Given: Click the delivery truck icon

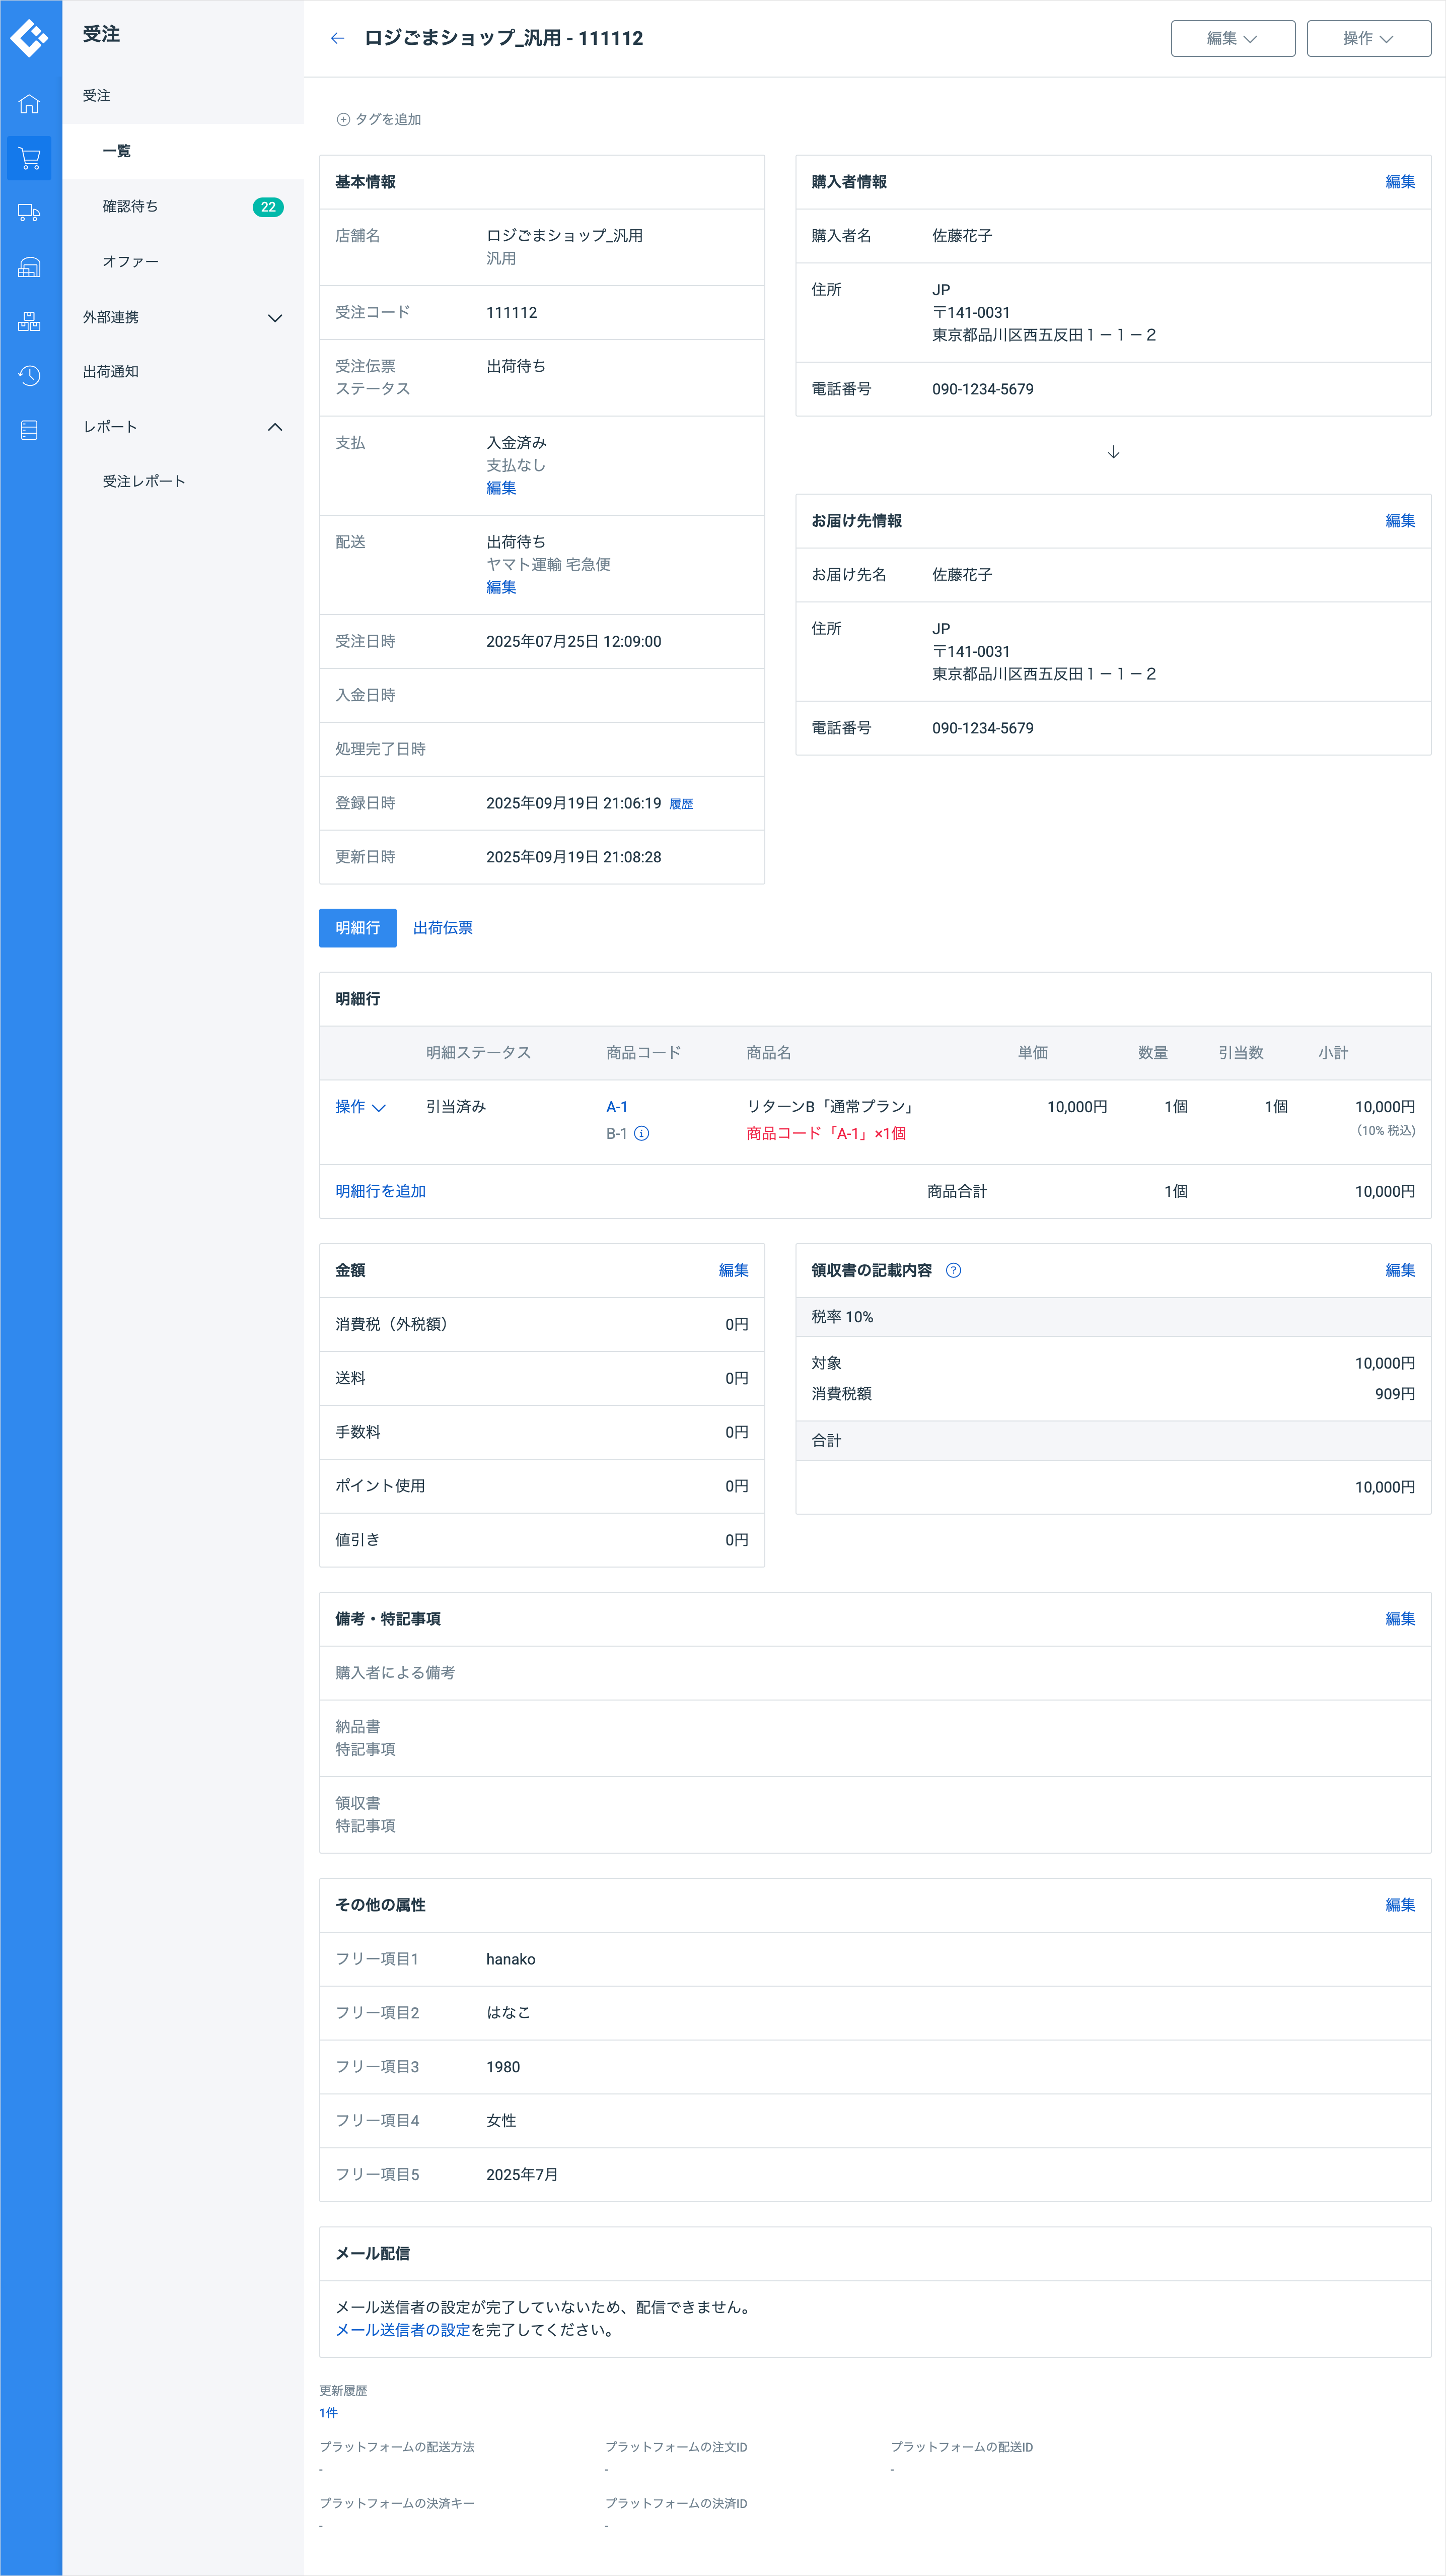Looking at the screenshot, I should click(x=29, y=212).
